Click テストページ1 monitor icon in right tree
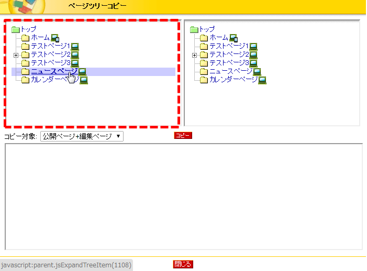 tap(253, 47)
